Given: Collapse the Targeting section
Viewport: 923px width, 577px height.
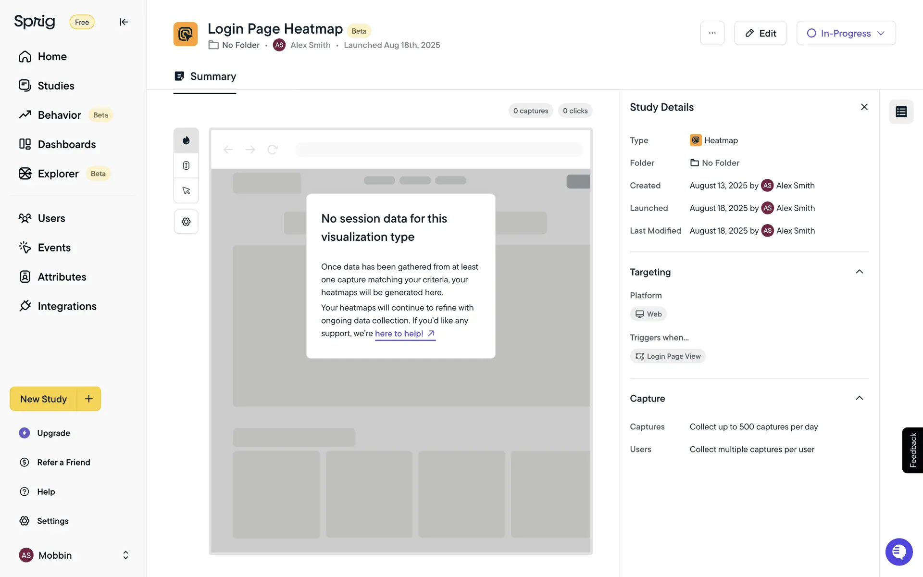Looking at the screenshot, I should [859, 272].
